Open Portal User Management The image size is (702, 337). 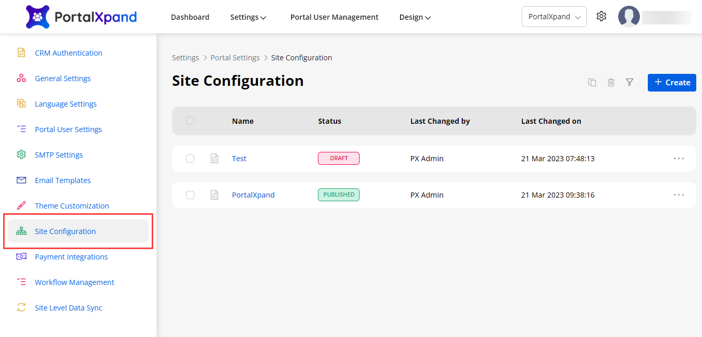pos(334,17)
